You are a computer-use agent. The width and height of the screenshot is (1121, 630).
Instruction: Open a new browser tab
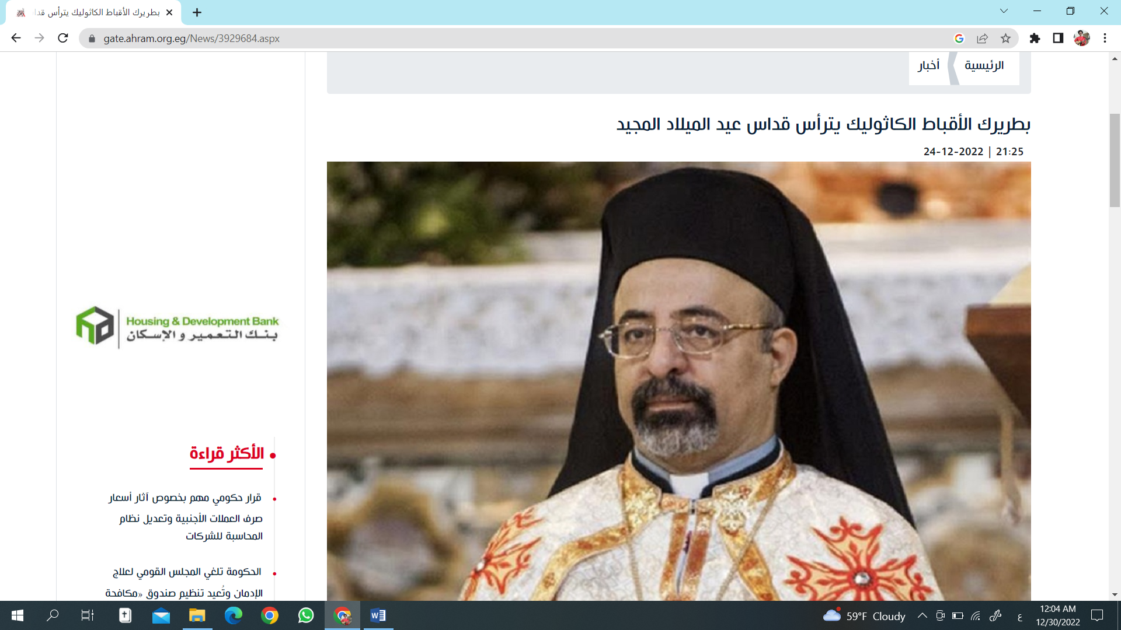tap(197, 12)
